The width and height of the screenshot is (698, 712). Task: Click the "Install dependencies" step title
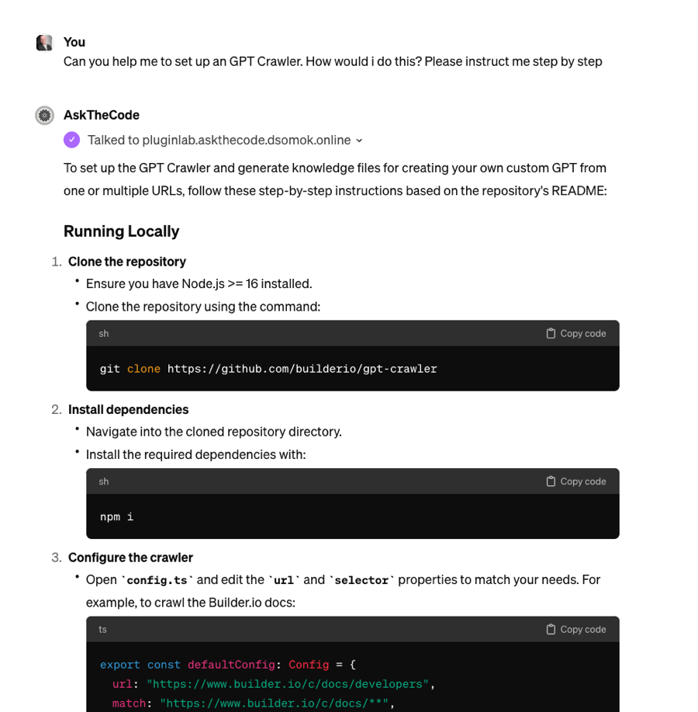pos(128,409)
